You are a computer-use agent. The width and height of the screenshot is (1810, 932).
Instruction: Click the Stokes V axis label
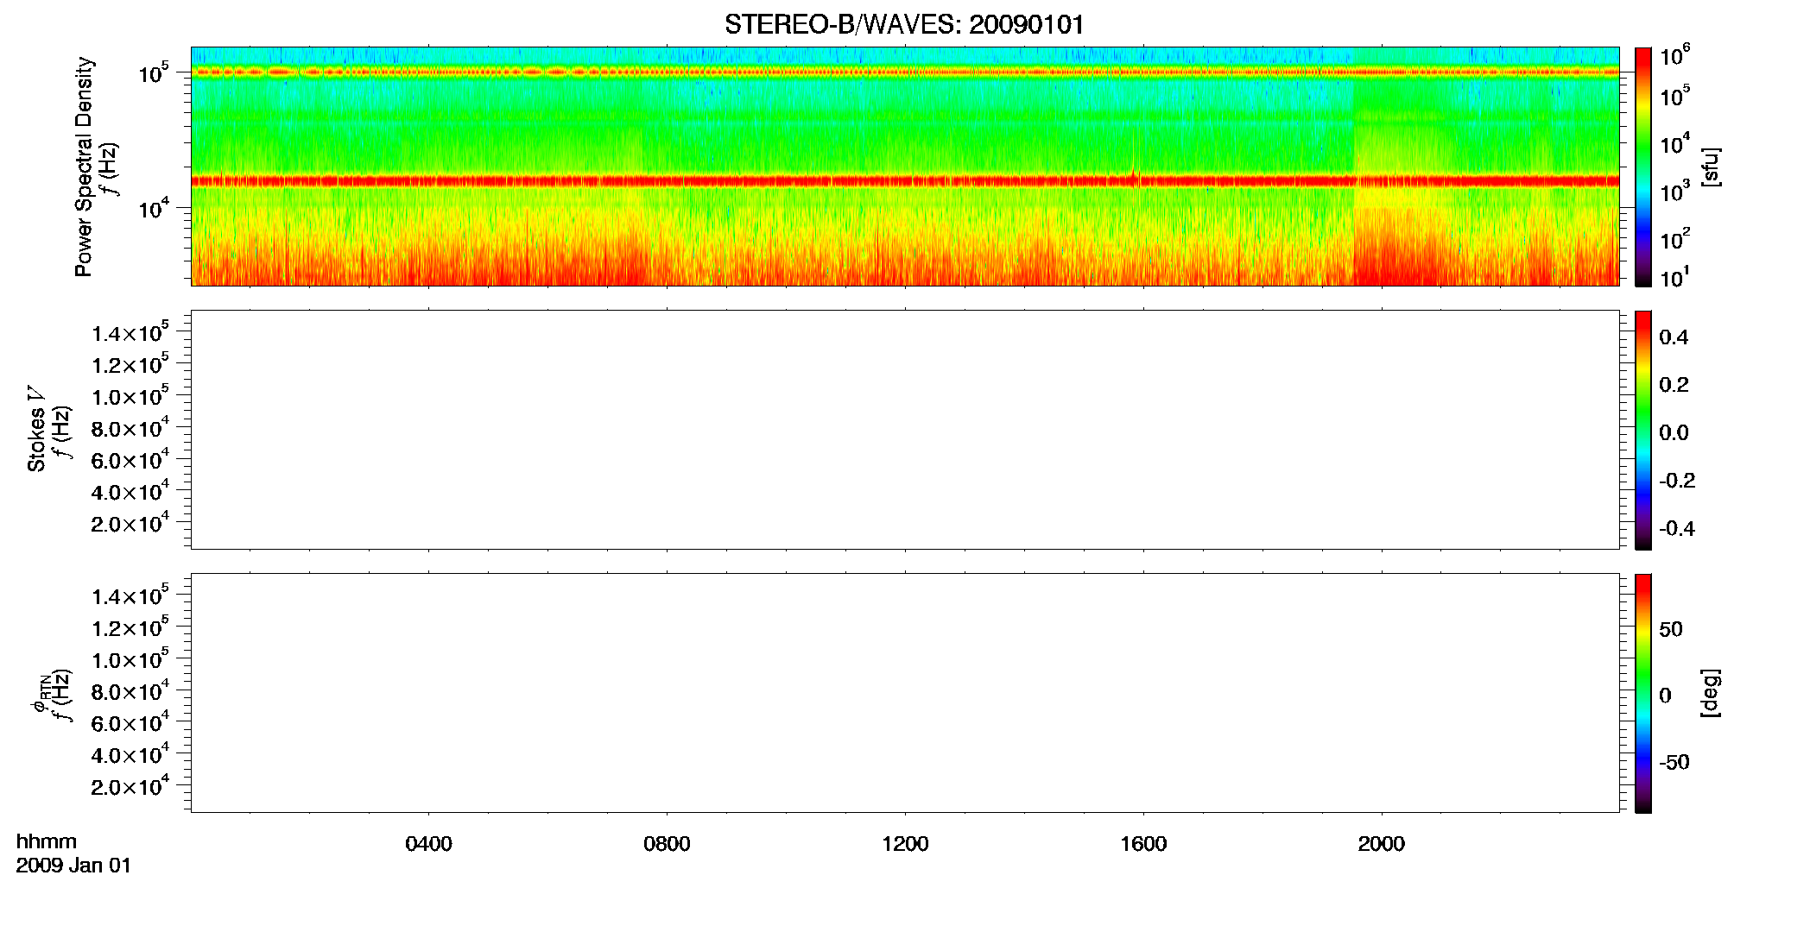[36, 430]
